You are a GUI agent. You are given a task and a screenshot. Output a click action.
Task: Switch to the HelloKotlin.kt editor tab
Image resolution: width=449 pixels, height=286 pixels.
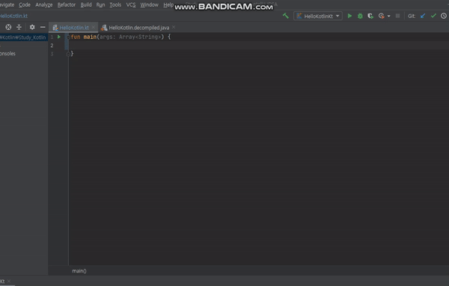pyautogui.click(x=74, y=28)
